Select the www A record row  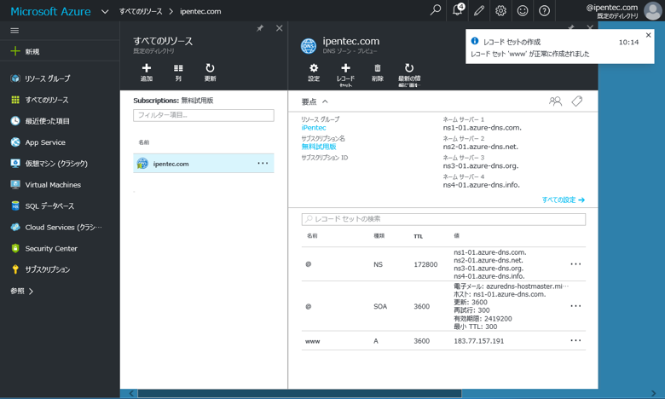tap(443, 341)
